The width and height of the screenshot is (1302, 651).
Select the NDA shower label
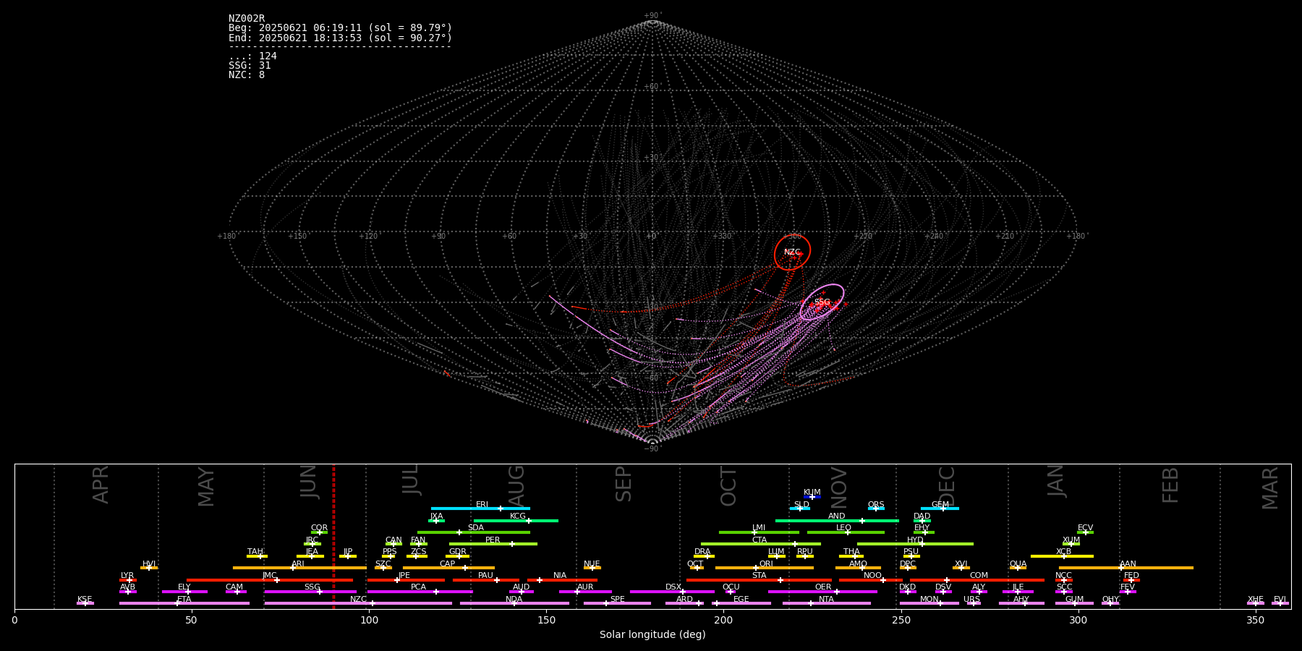pos(514,600)
